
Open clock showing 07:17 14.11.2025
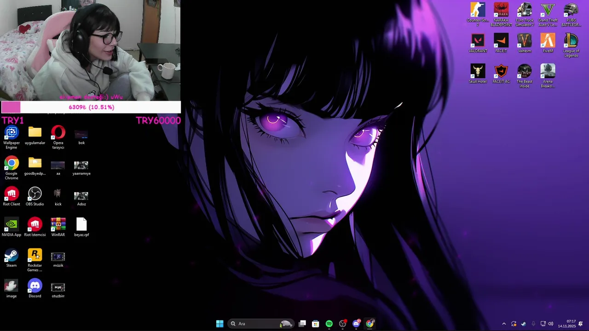(x=567, y=324)
